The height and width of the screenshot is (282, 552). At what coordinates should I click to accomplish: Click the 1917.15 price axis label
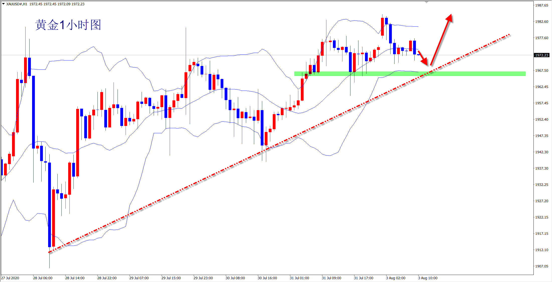[x=542, y=234]
